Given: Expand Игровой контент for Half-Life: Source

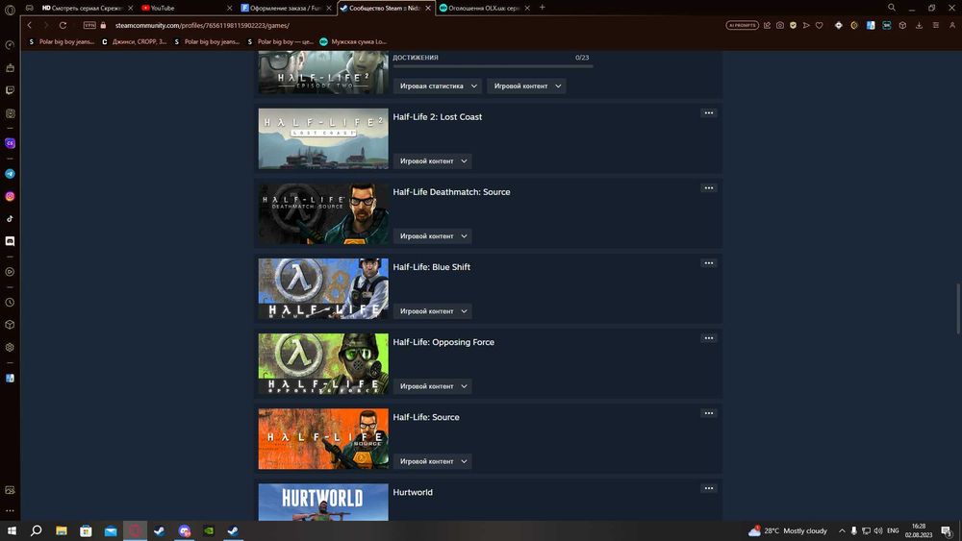Looking at the screenshot, I should coord(433,461).
